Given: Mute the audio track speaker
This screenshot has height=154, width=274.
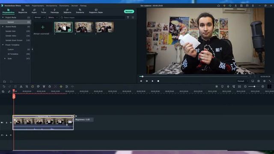Looking at the screenshot, I should pyautogui.click(x=11, y=135).
